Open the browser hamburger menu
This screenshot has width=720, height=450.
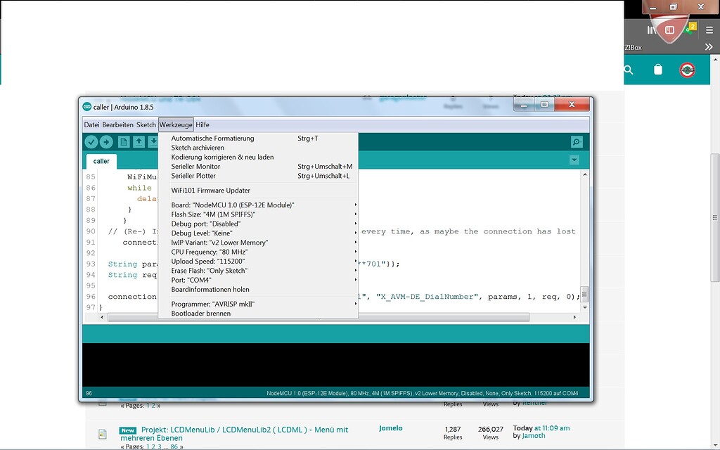709,30
